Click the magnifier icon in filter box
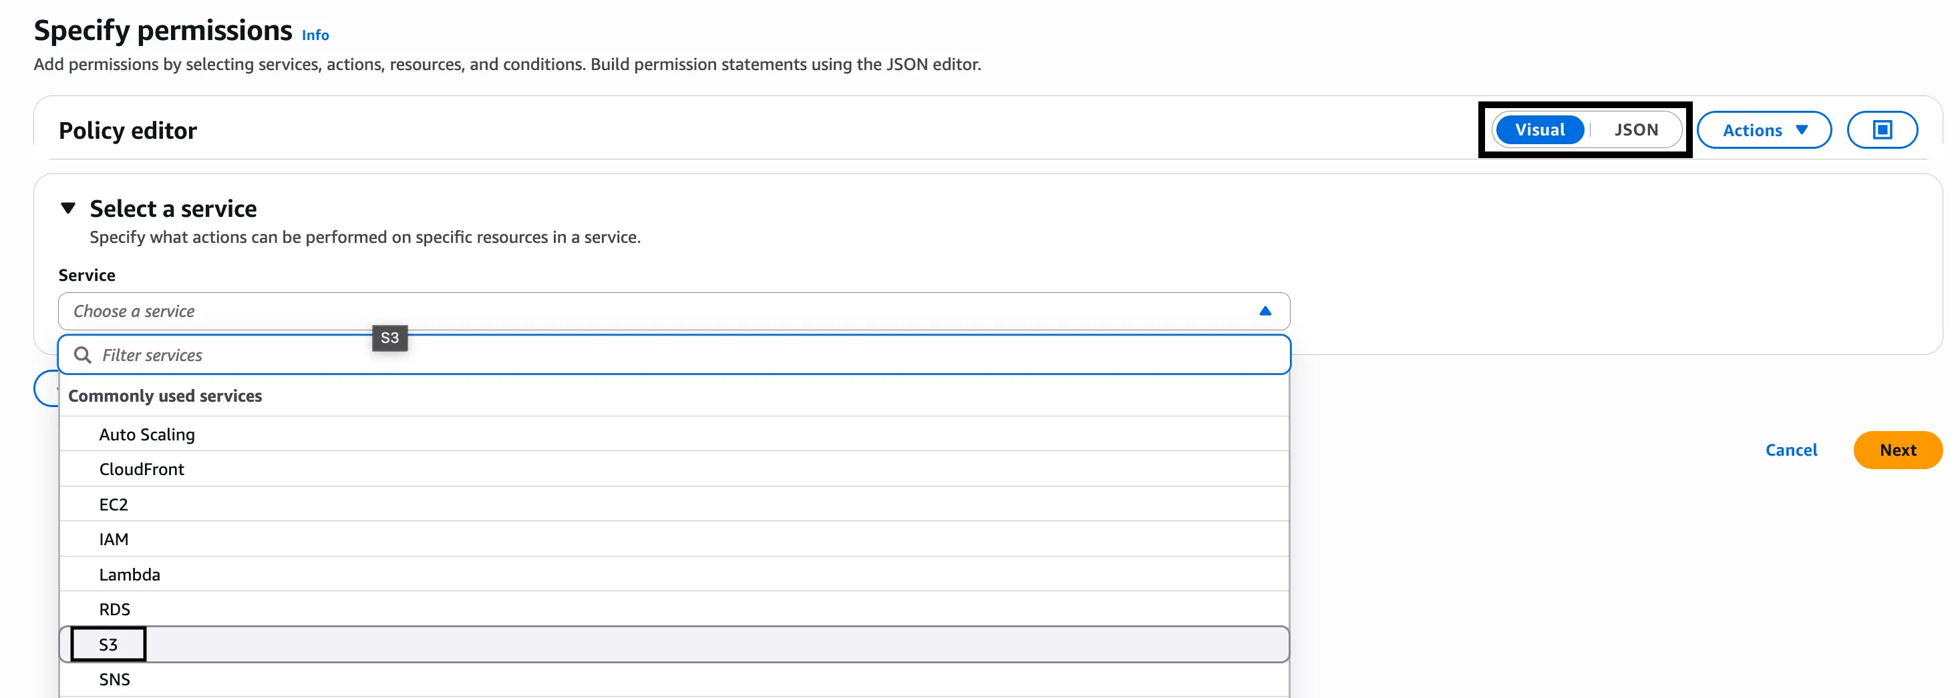 (83, 355)
